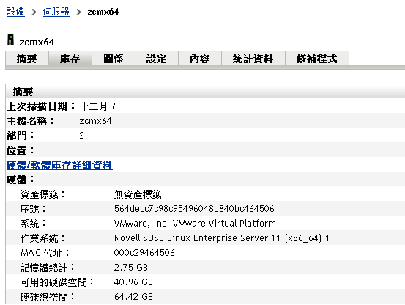Switch to the 摘要 tab
Screen dimensions: 405x305
pyautogui.click(x=27, y=59)
